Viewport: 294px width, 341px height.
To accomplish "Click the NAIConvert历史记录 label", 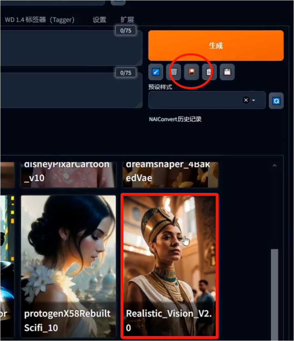I will pyautogui.click(x=175, y=119).
